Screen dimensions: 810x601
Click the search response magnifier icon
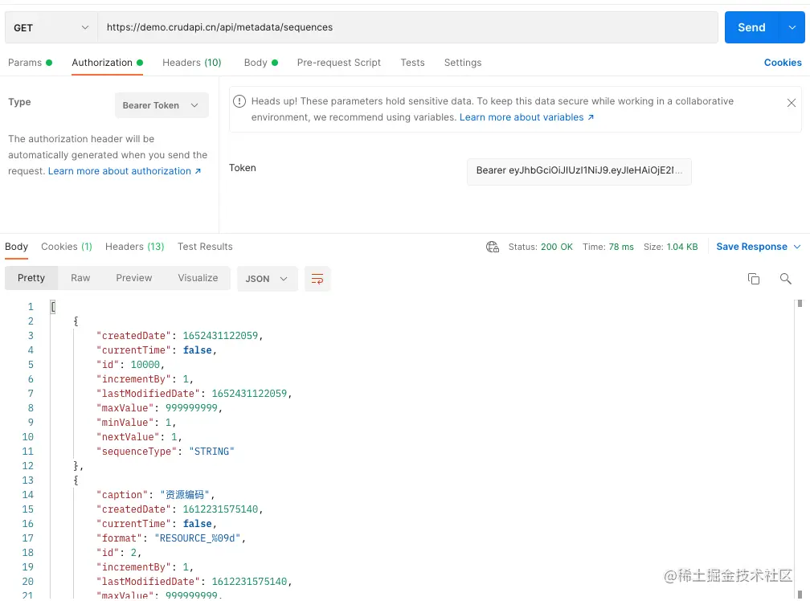coord(785,279)
